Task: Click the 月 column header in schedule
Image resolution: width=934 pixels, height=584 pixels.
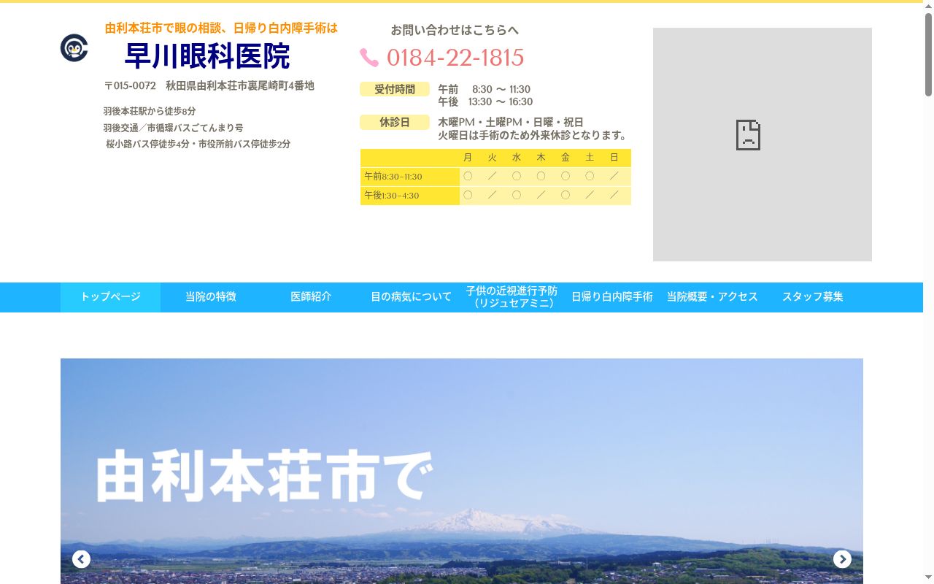Action: 468,158
